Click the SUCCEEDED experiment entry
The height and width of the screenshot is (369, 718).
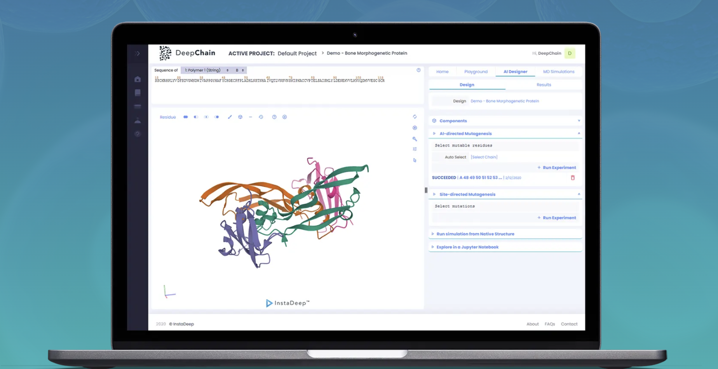[x=476, y=178]
